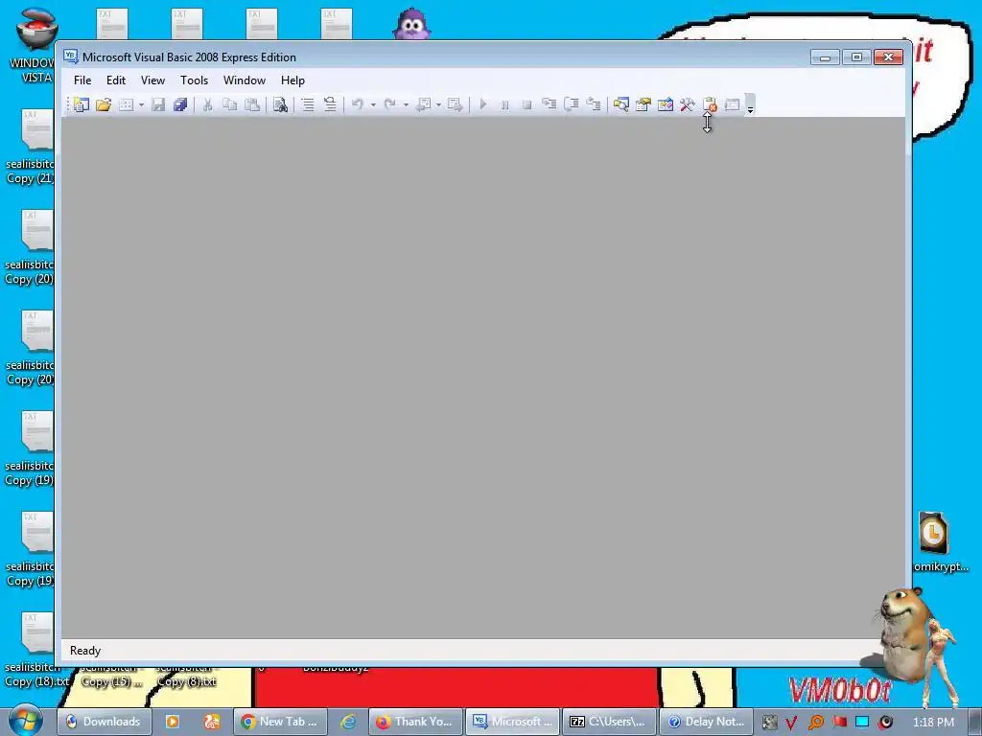Close the Visual Basic 2008 Express window

click(888, 57)
